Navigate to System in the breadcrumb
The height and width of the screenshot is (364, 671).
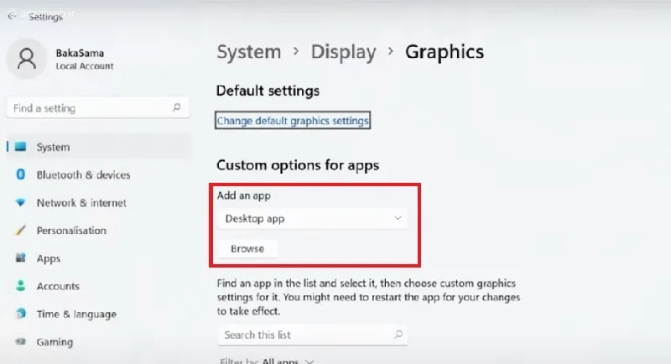(247, 52)
